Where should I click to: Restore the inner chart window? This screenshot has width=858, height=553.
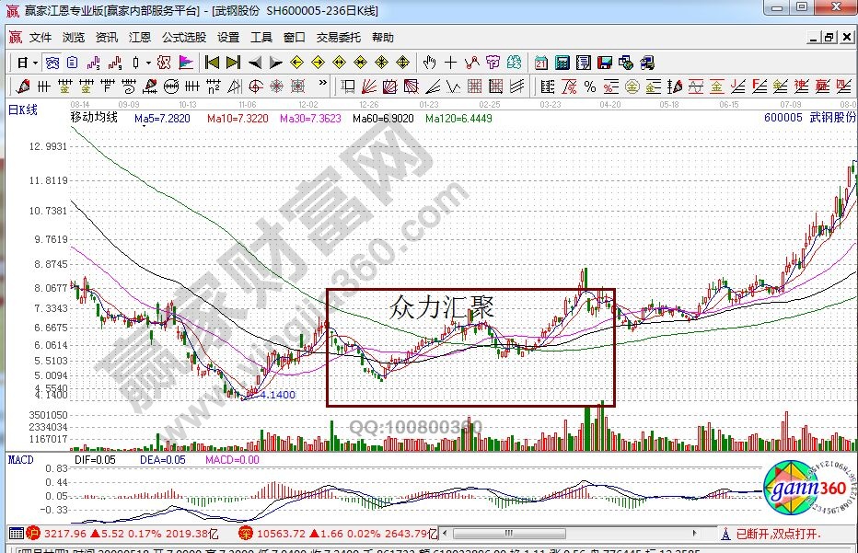coord(829,38)
